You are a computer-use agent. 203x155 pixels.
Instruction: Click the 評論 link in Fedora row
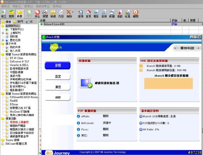174,24
